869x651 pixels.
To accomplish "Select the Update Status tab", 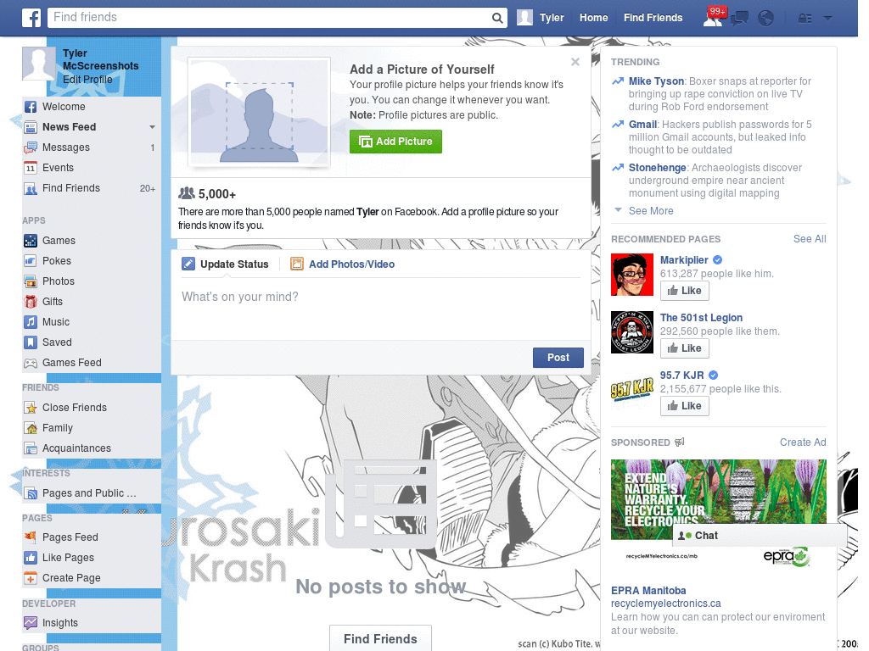I will coord(225,264).
